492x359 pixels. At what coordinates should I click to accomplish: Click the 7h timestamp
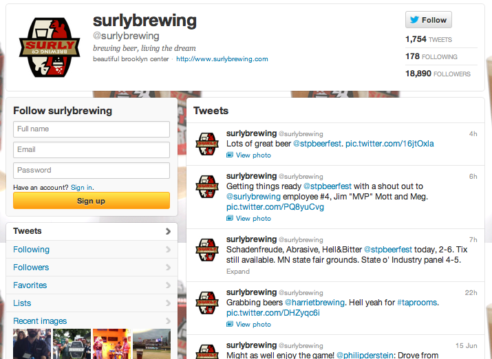[473, 240]
